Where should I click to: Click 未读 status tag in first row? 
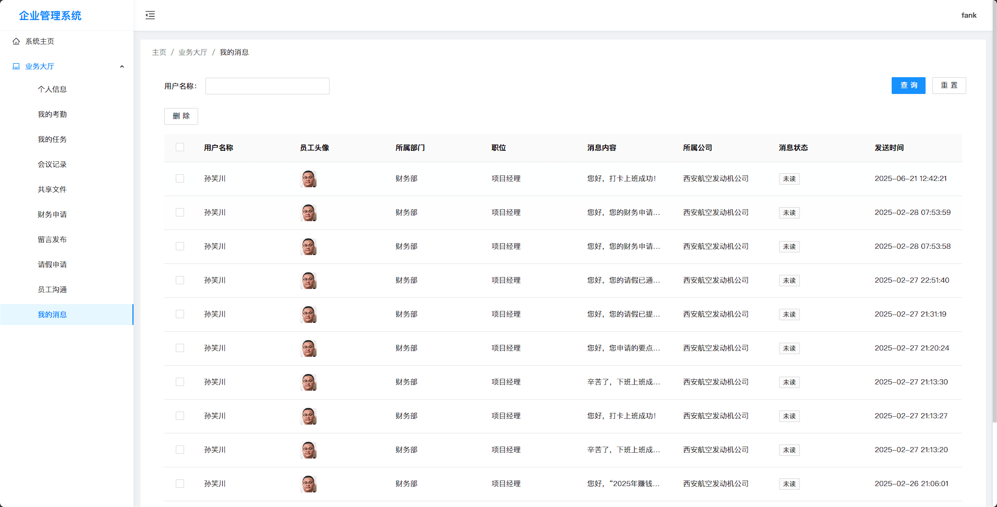point(789,179)
